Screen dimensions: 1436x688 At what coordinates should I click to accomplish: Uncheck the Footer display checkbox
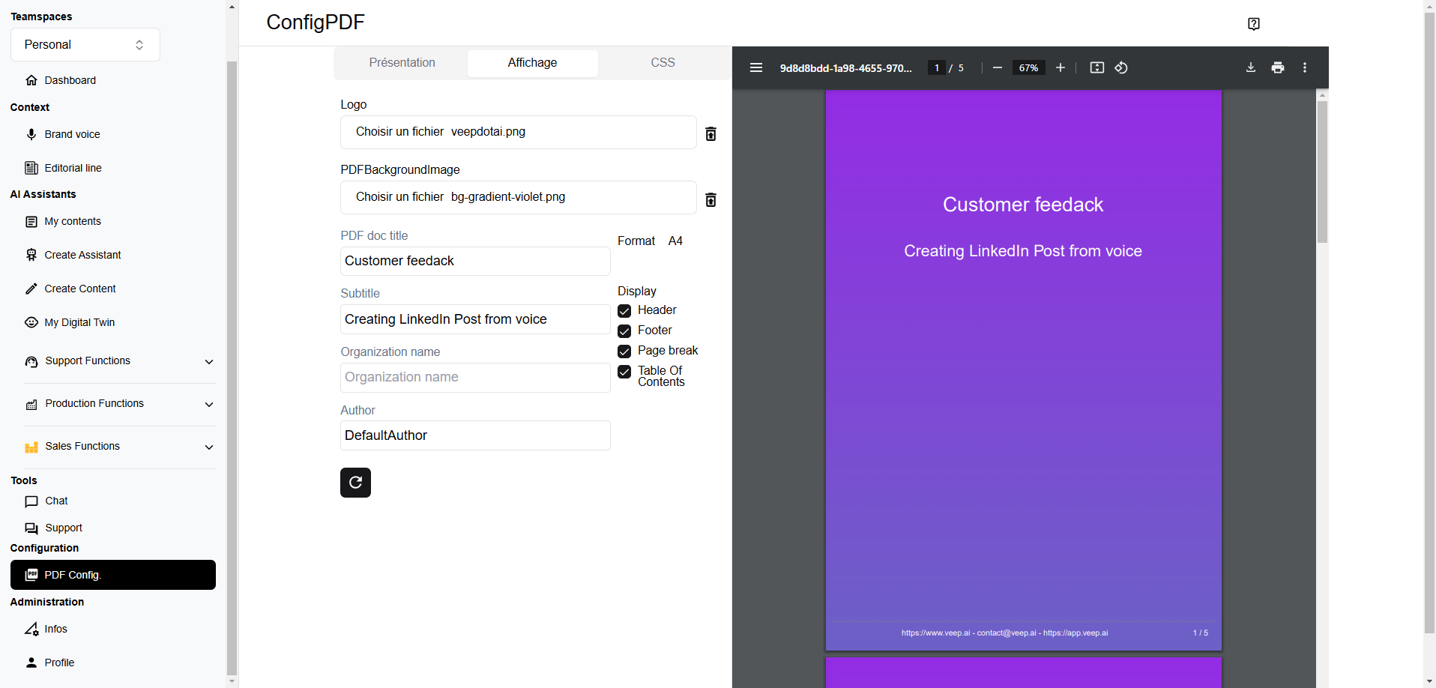(x=624, y=331)
